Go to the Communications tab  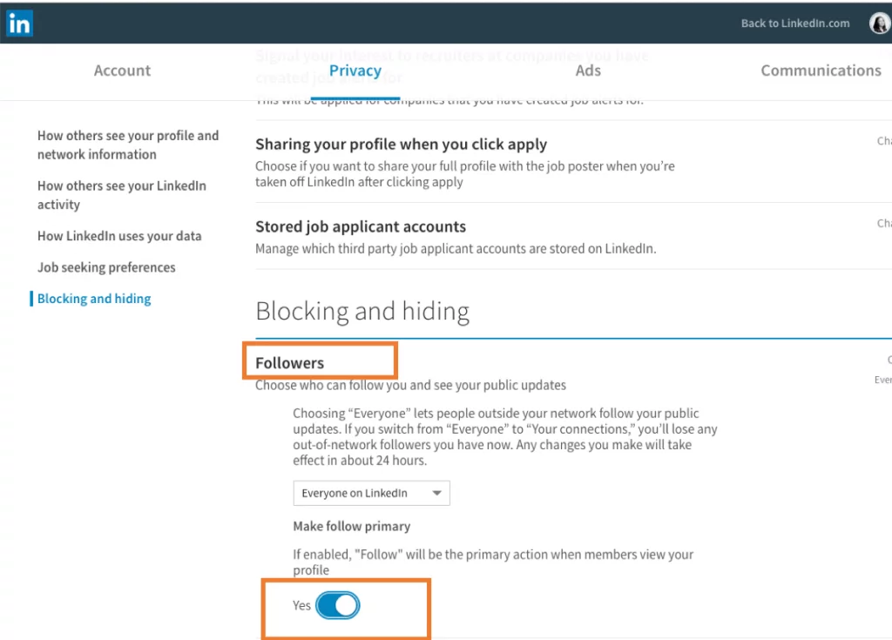pos(821,71)
